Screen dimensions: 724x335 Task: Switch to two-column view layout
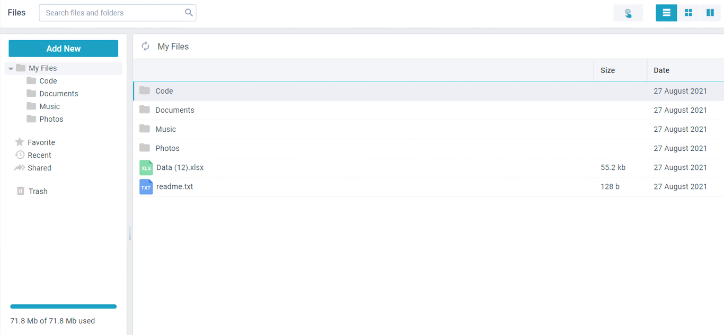pos(710,12)
